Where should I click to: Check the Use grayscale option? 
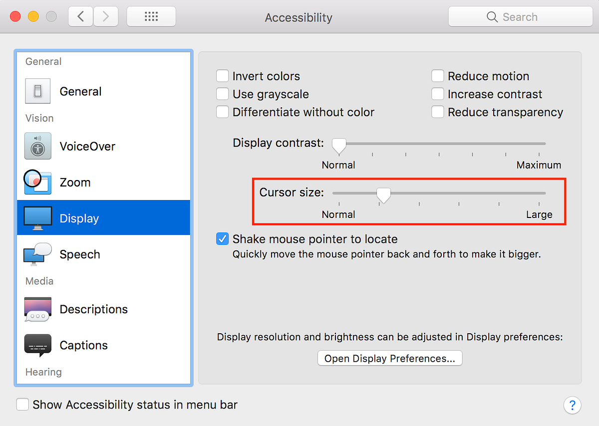click(222, 93)
